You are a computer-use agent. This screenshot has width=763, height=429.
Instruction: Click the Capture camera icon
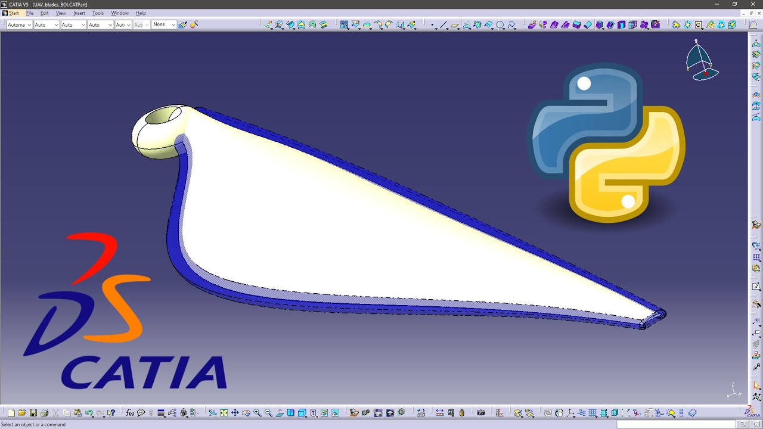pos(481,412)
